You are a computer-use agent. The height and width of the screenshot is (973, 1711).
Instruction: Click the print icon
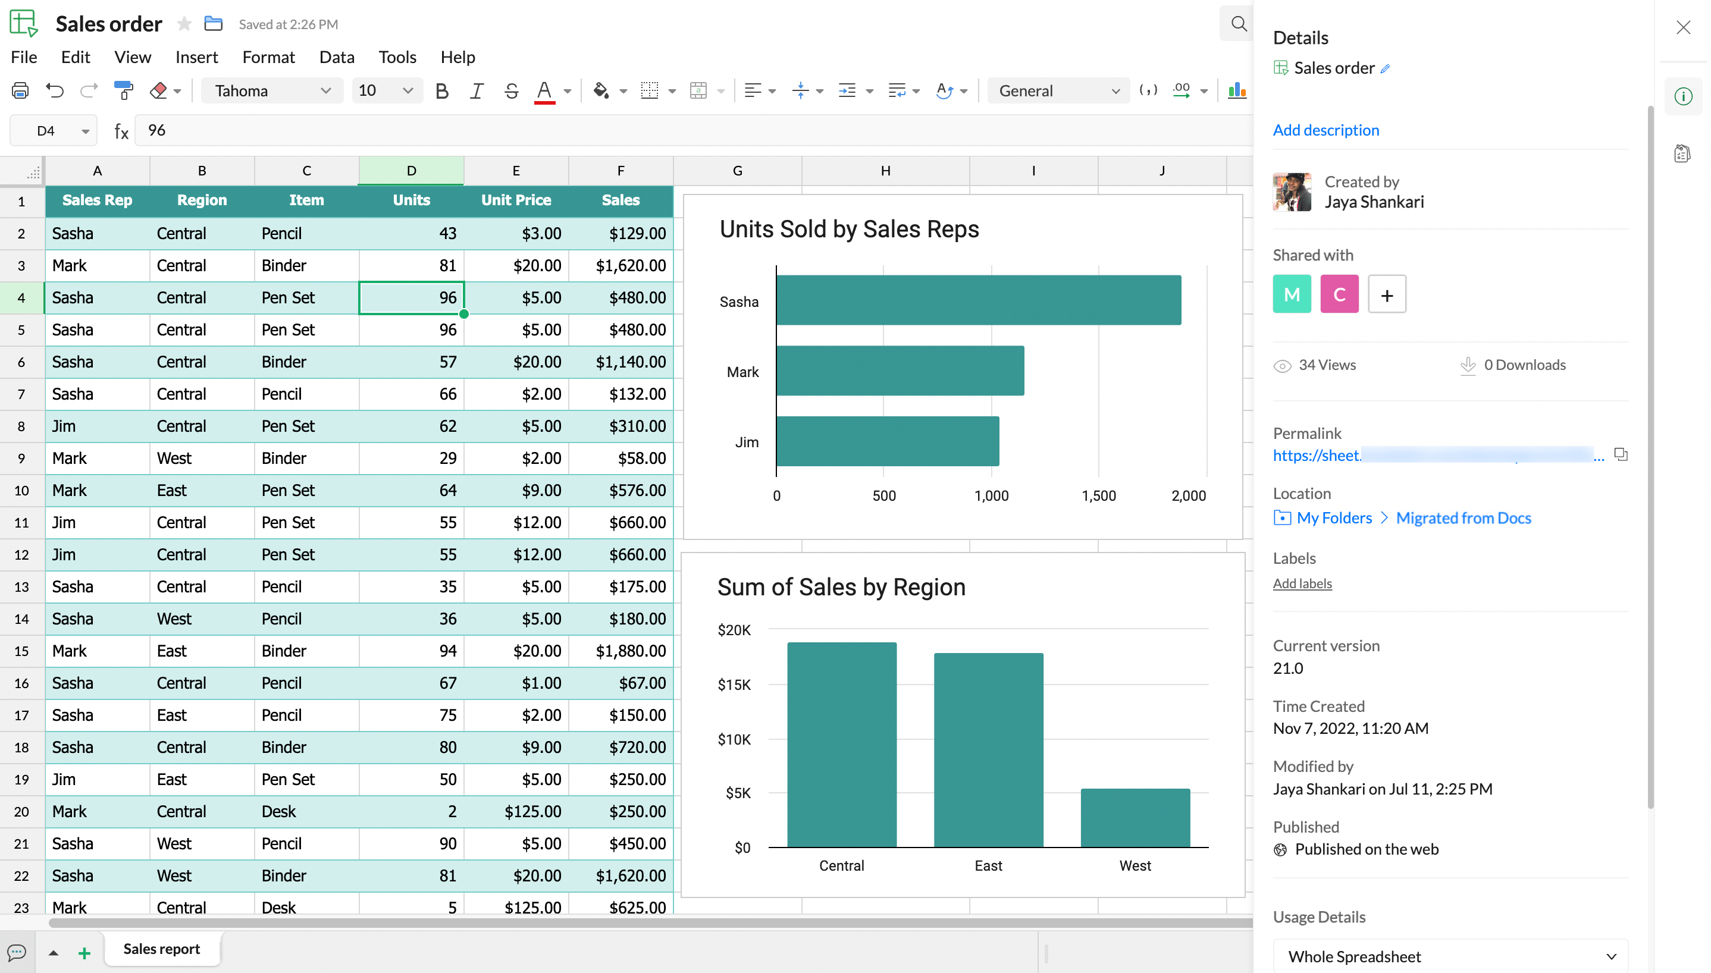point(21,90)
